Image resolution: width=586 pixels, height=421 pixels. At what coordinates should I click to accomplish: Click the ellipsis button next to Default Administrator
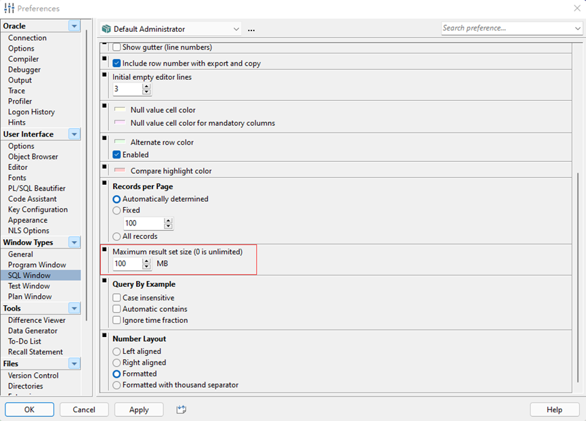(x=251, y=29)
